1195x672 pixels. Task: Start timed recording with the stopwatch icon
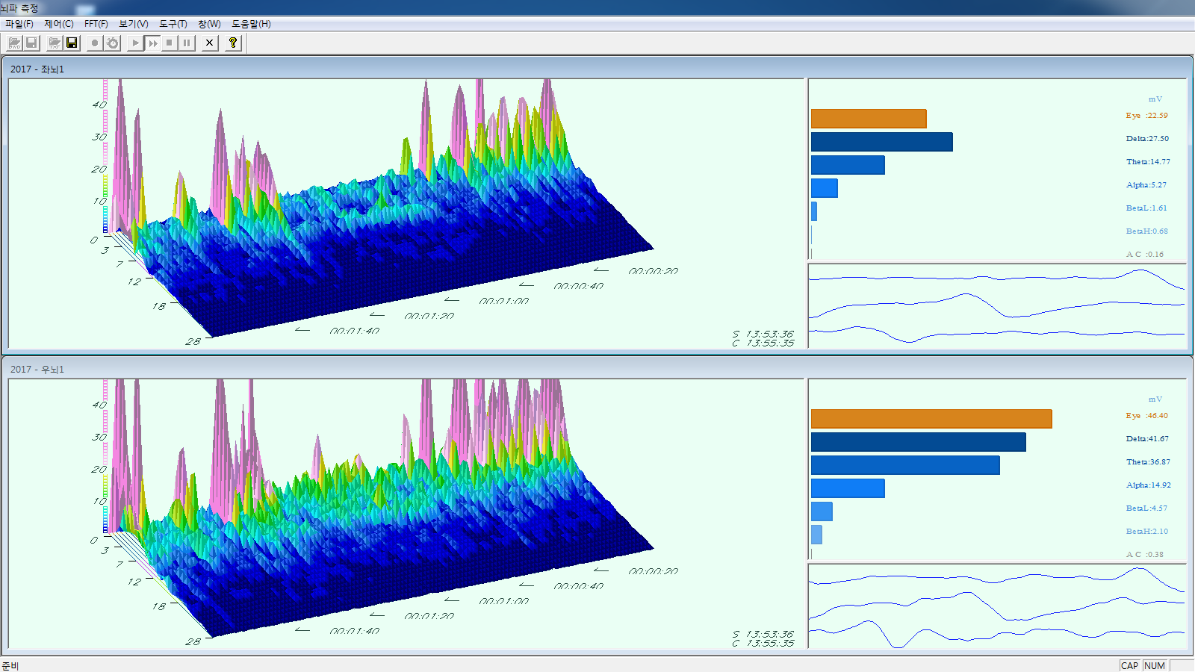pyautogui.click(x=113, y=43)
